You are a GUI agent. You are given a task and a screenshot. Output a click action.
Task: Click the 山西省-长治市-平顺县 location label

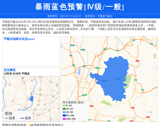(x=17, y=74)
